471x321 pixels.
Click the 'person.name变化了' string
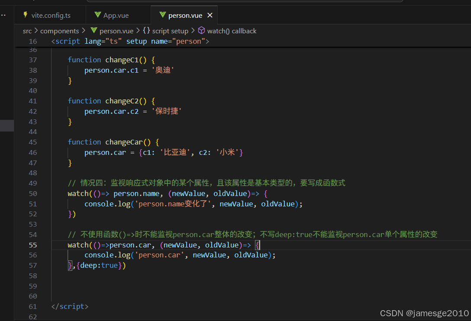(x=173, y=204)
